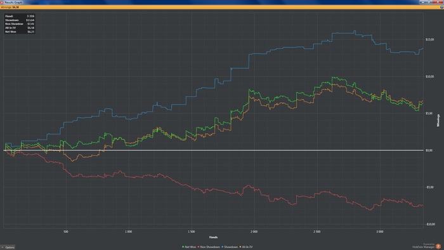Click the $15,00 axis label

pos(429,39)
